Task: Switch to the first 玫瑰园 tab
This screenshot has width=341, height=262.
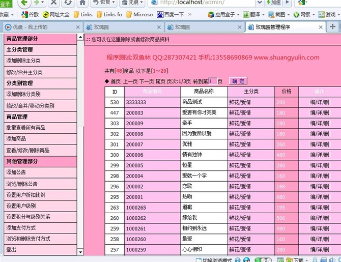Action: 123,27
